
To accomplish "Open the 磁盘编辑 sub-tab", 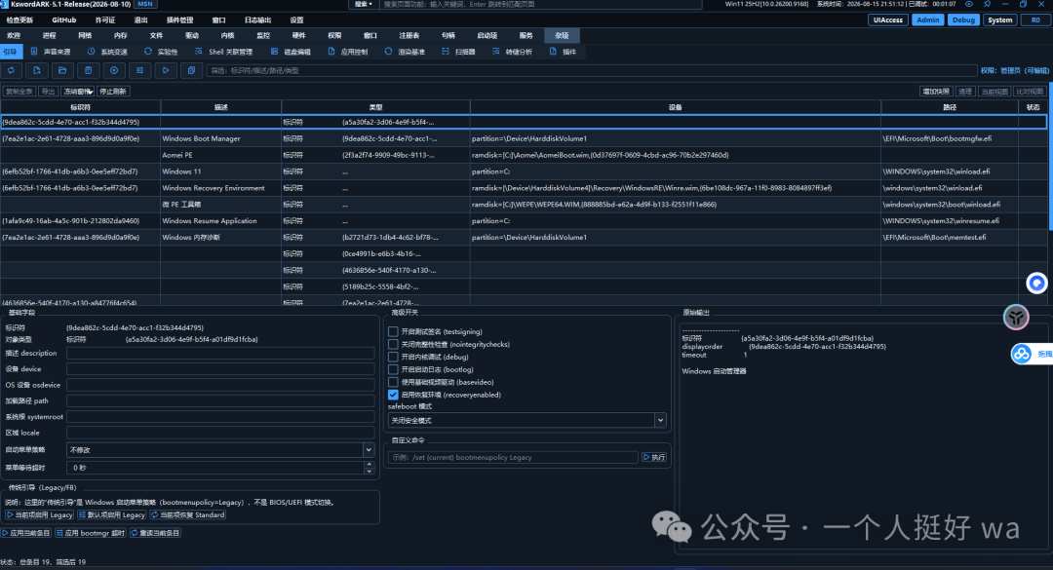I will [x=291, y=52].
